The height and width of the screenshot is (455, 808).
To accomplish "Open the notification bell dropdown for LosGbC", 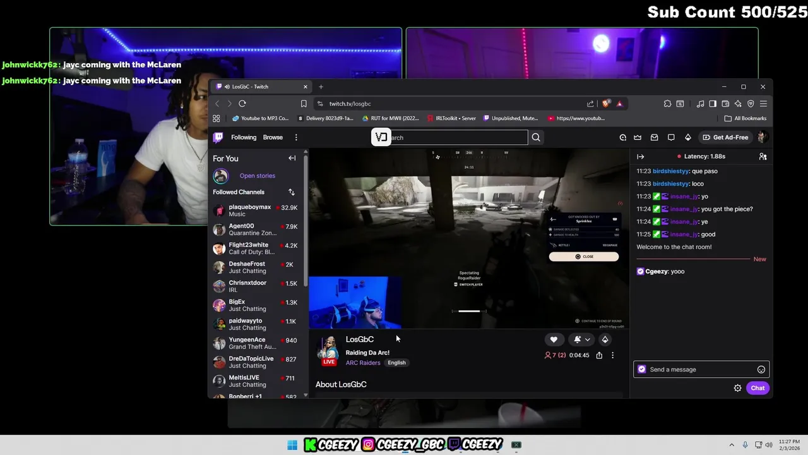I will [x=582, y=339].
